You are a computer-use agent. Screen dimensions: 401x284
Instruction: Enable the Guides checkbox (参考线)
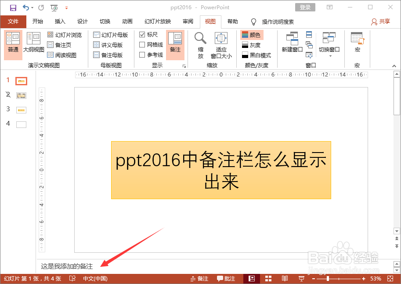pyautogui.click(x=143, y=55)
